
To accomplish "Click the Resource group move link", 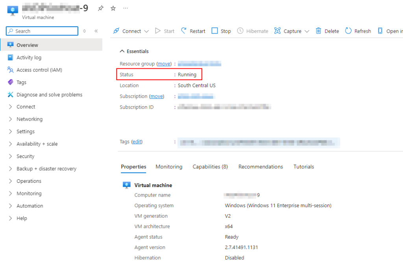I will pyautogui.click(x=164, y=64).
